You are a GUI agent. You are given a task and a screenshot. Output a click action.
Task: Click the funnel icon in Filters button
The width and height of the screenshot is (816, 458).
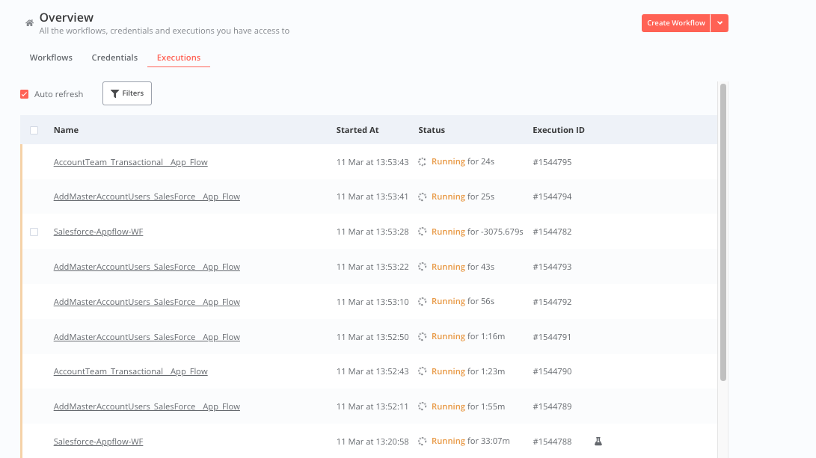(x=114, y=93)
